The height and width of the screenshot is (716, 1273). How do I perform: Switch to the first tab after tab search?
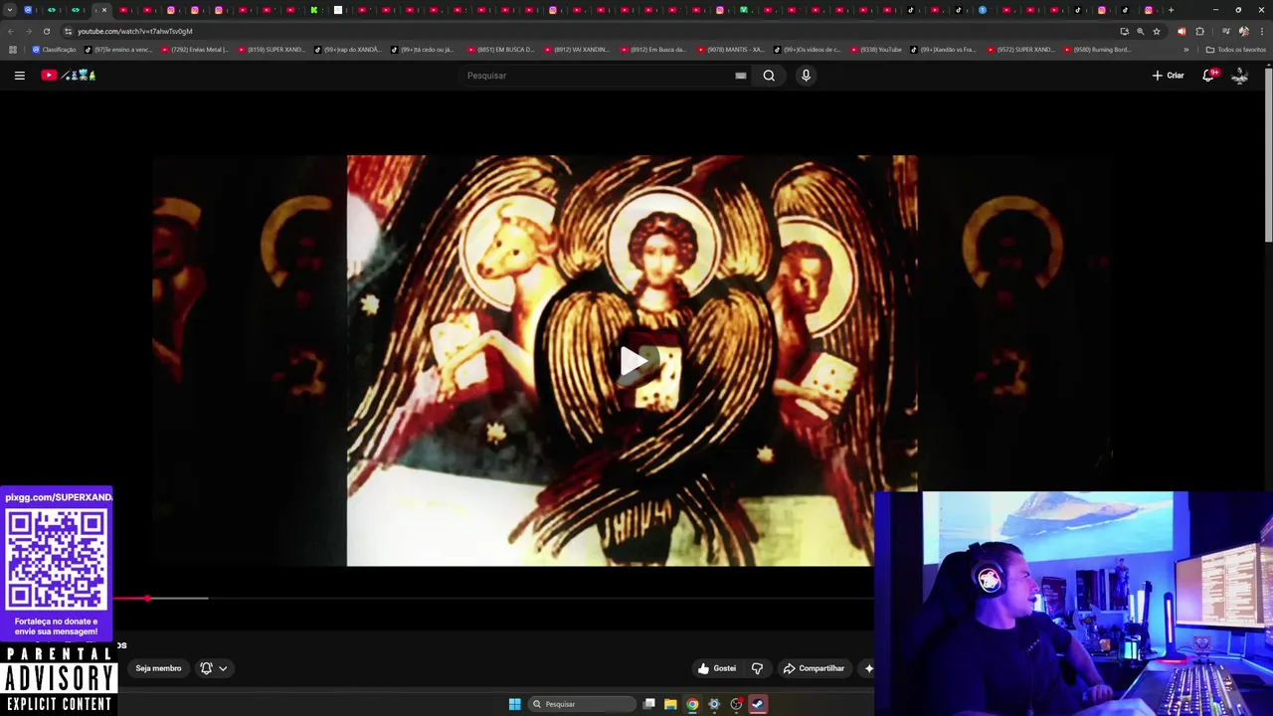tap(28, 10)
